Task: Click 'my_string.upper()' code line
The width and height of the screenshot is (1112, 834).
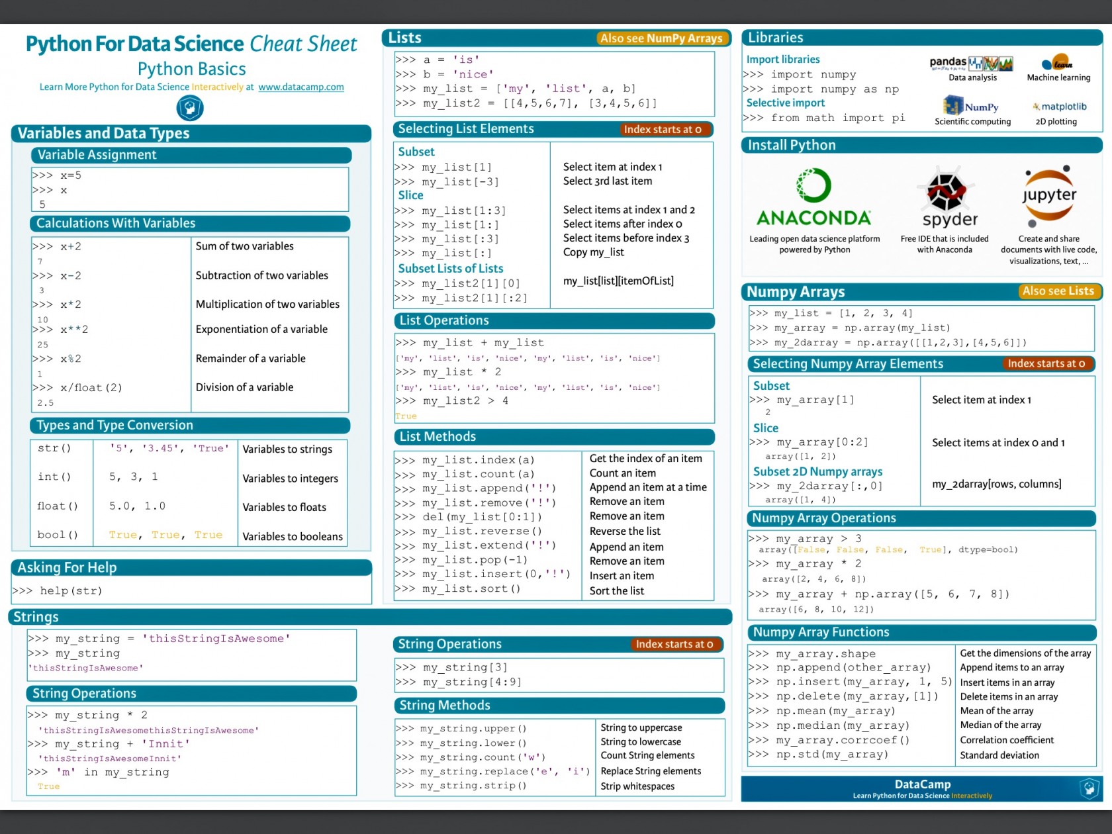Action: pos(461,729)
